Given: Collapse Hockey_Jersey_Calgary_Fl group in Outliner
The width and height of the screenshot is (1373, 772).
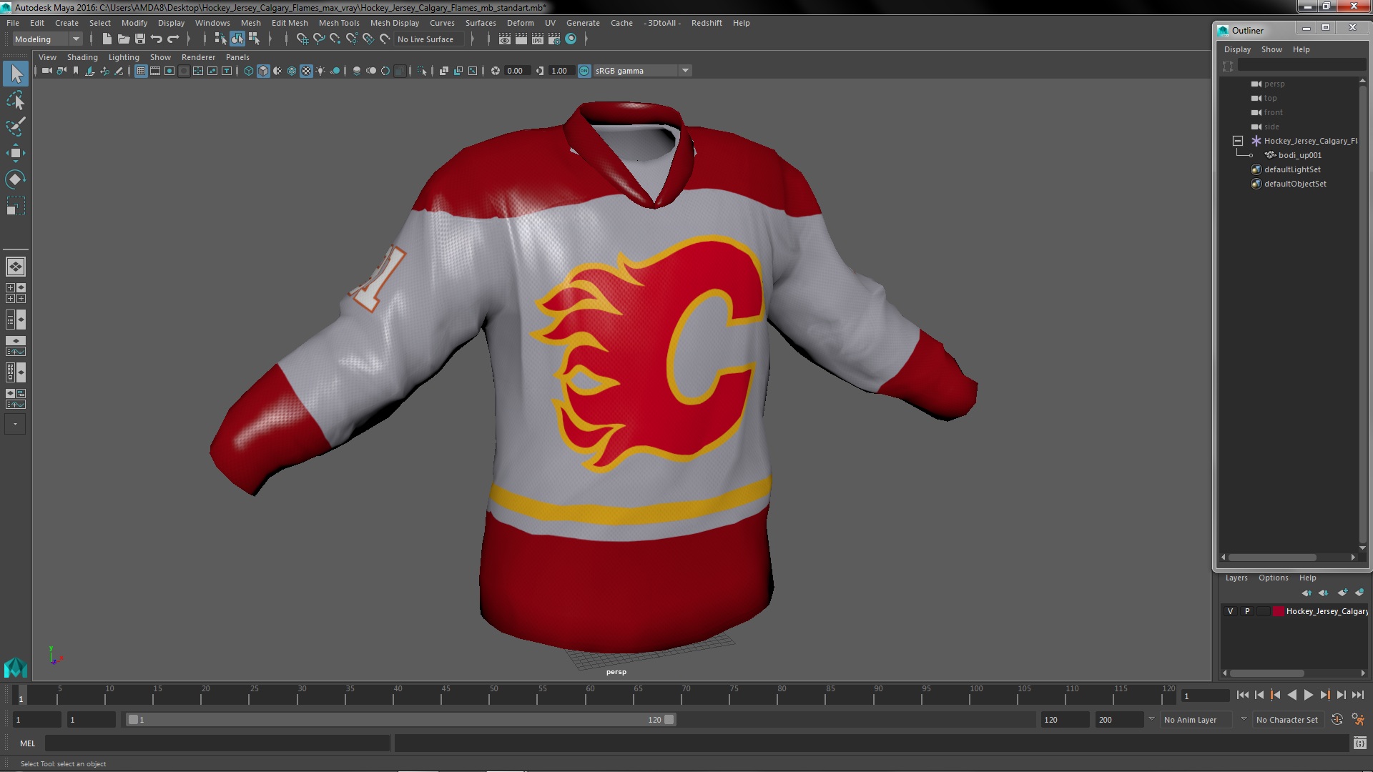Looking at the screenshot, I should 1238,141.
